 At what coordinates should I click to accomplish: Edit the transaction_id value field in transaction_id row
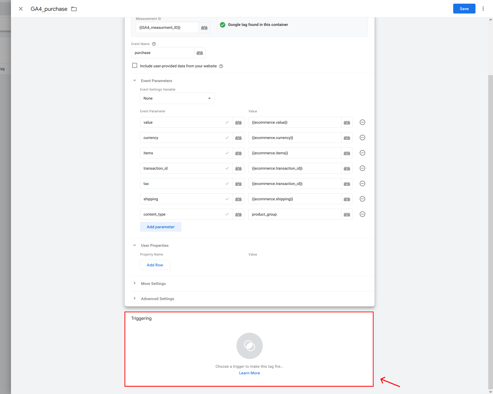pos(295,169)
